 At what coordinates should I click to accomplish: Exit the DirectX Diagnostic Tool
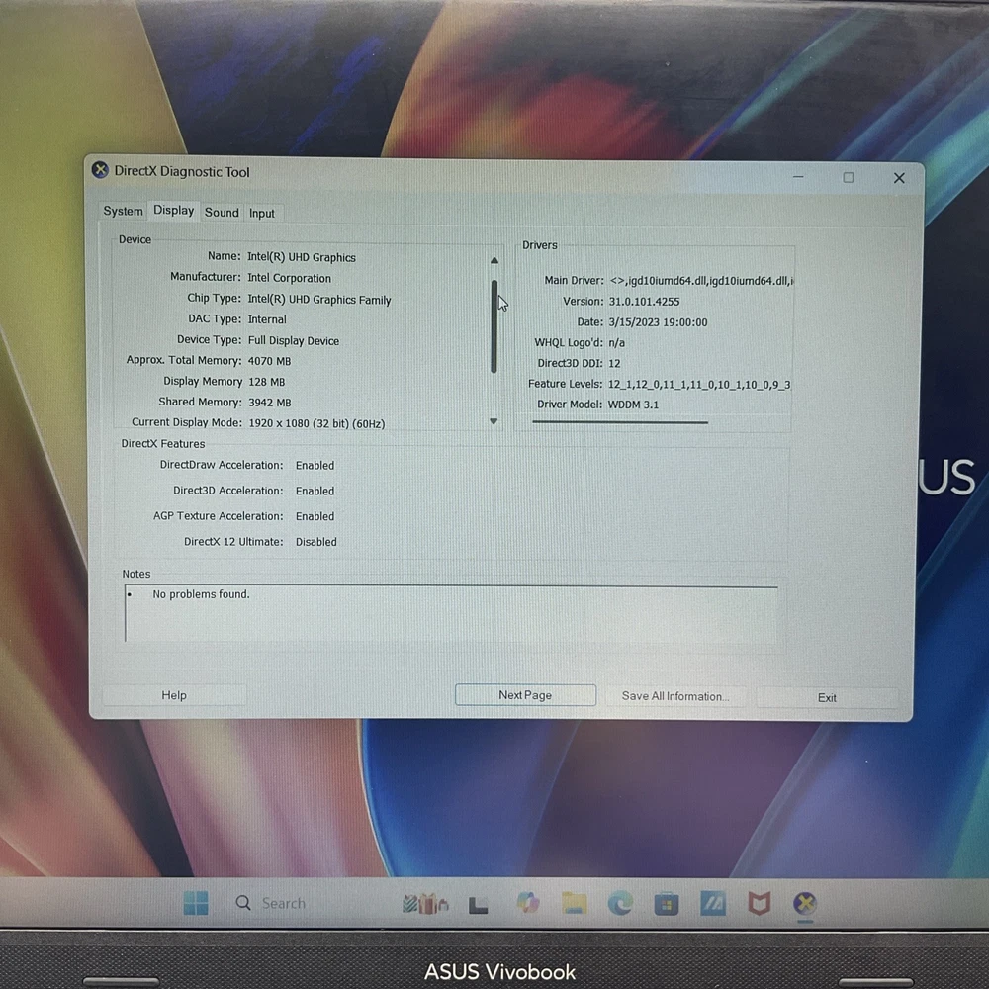click(827, 697)
